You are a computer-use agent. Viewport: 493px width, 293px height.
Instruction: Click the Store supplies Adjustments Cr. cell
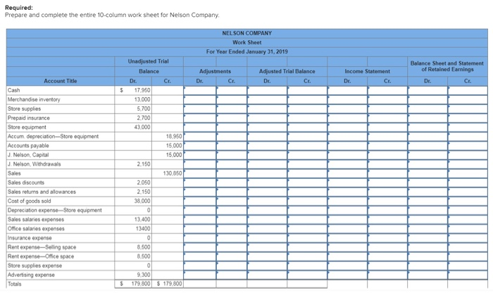[232, 108]
